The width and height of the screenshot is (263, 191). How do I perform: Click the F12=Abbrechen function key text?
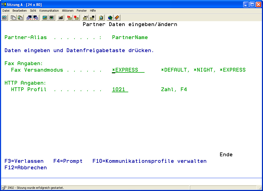click(x=26, y=168)
